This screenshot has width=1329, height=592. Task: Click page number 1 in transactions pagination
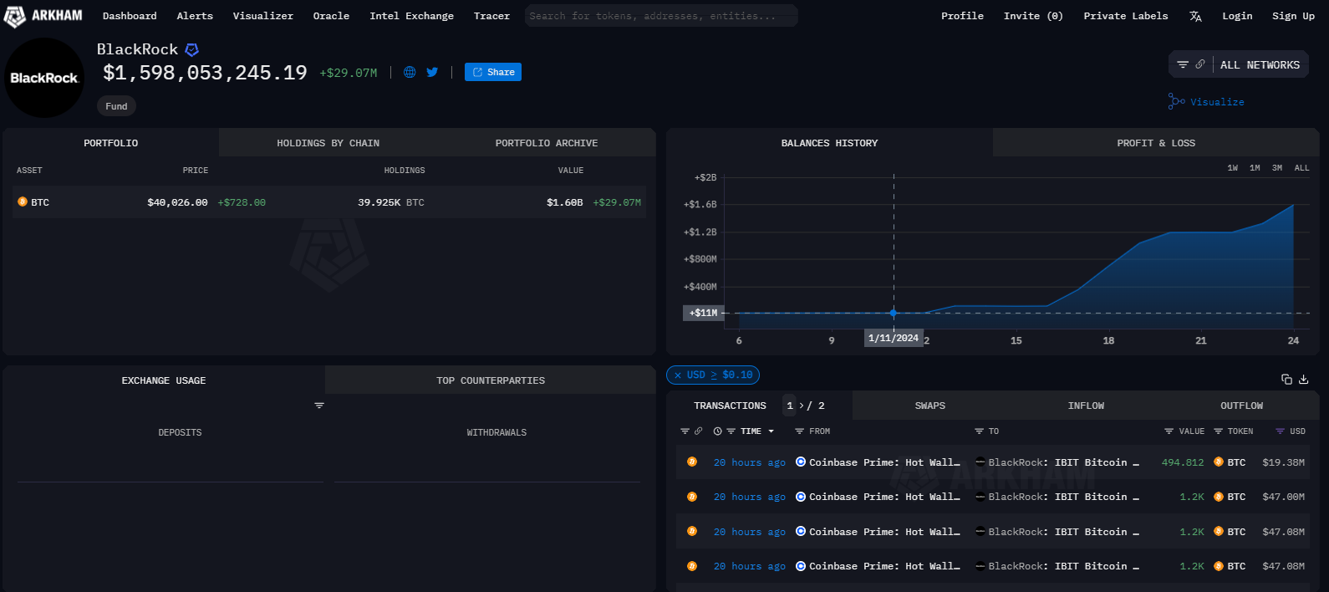(x=790, y=406)
